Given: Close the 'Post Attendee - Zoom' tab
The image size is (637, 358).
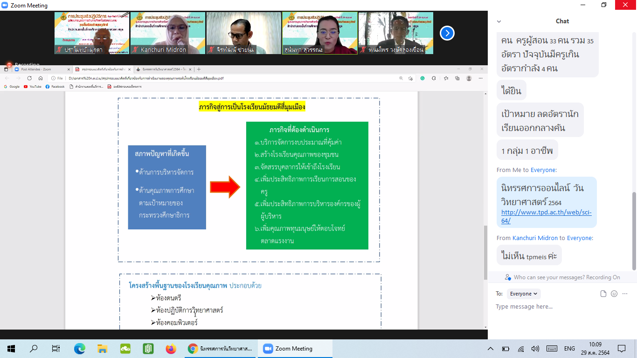Looking at the screenshot, I should [x=69, y=69].
